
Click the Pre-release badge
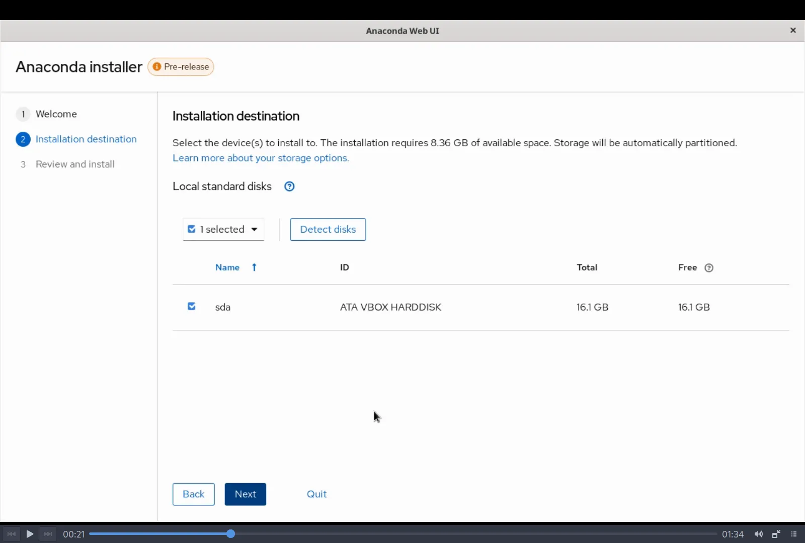pyautogui.click(x=181, y=67)
